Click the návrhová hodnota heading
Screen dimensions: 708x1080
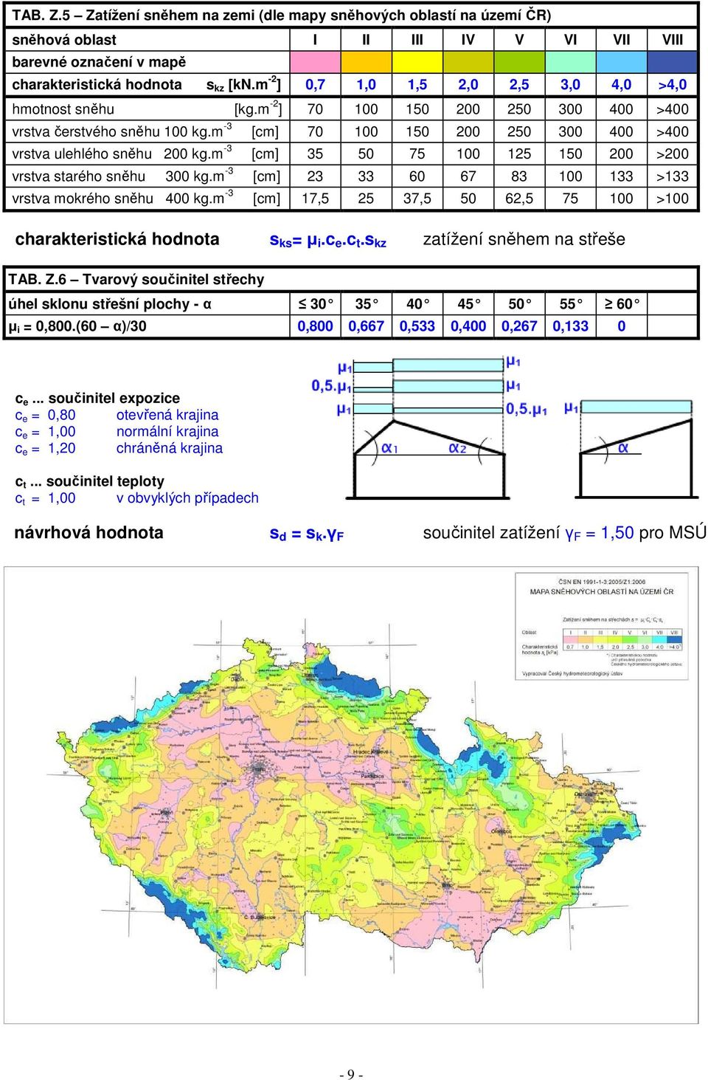click(88, 533)
